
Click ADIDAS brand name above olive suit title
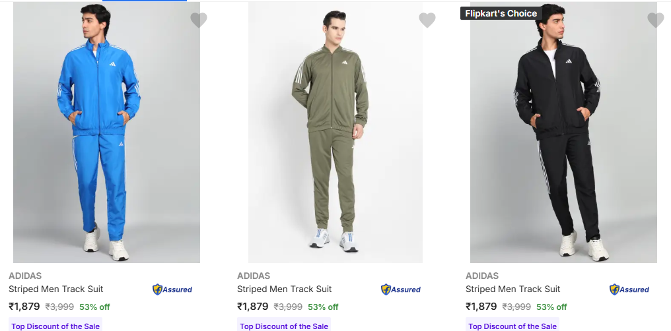pos(254,276)
